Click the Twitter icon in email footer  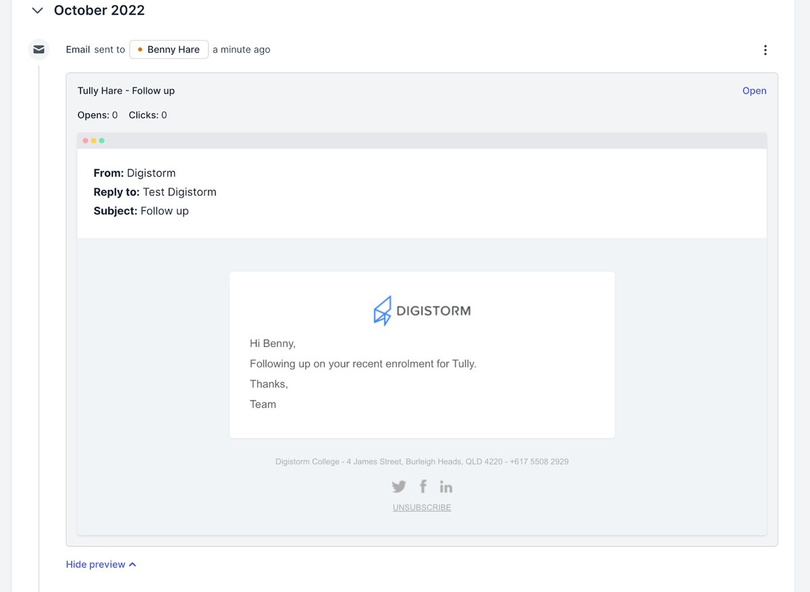pos(399,487)
